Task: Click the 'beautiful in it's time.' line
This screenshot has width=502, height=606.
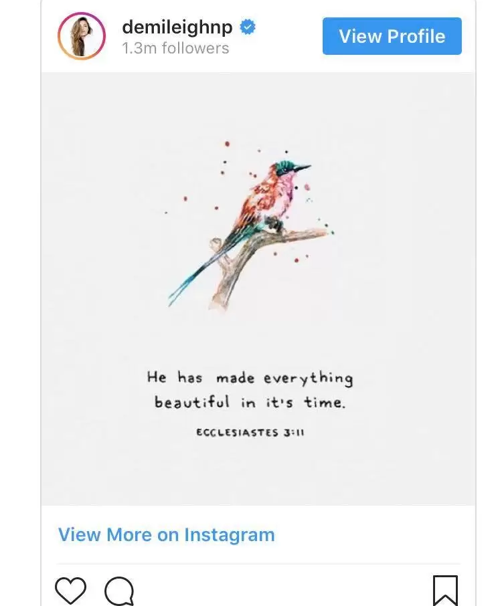Action: coord(250,402)
